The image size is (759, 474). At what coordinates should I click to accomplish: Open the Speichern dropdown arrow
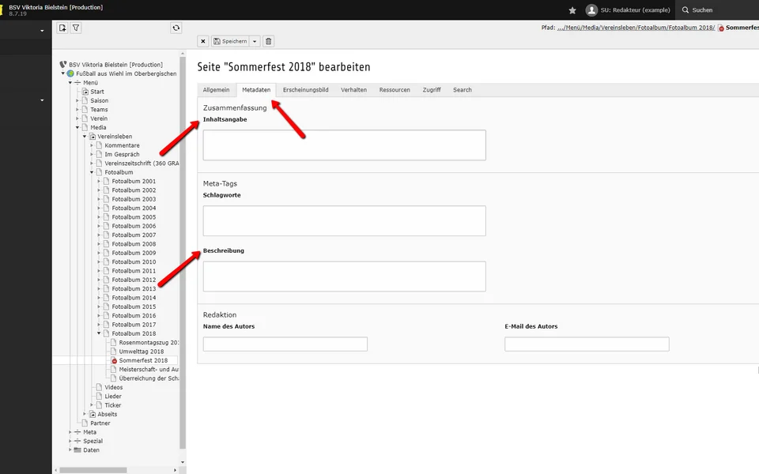(x=255, y=41)
